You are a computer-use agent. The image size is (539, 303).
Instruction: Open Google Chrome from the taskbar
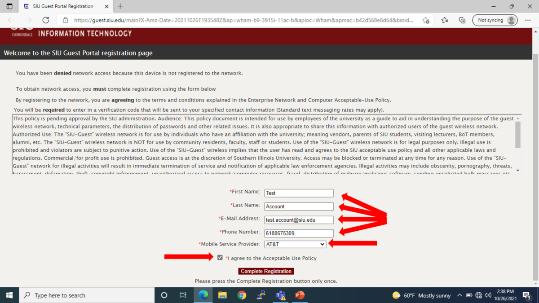pos(242,295)
